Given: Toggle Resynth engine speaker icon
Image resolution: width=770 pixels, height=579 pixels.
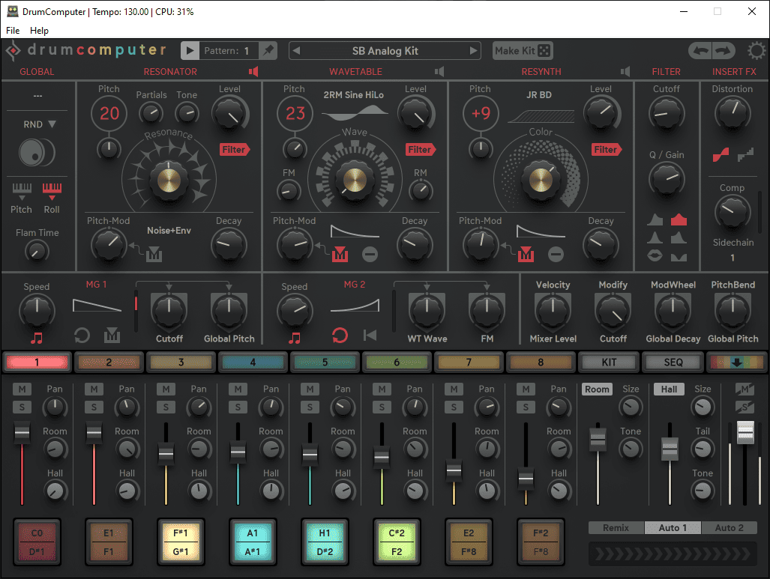Looking at the screenshot, I should 625,72.
